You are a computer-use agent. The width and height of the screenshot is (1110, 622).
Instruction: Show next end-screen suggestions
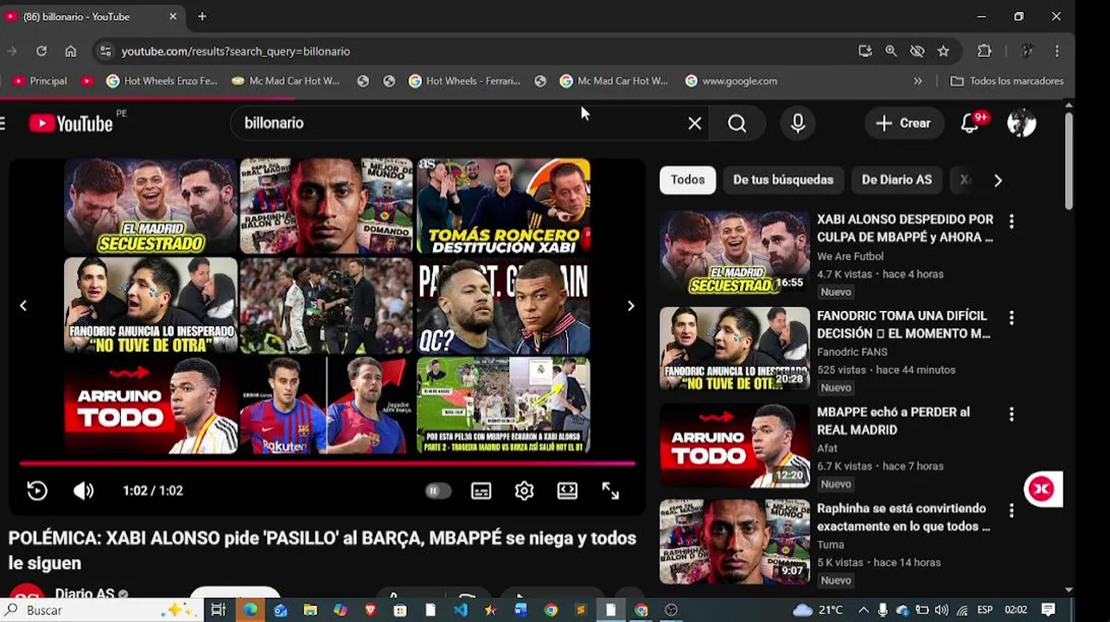pos(630,306)
